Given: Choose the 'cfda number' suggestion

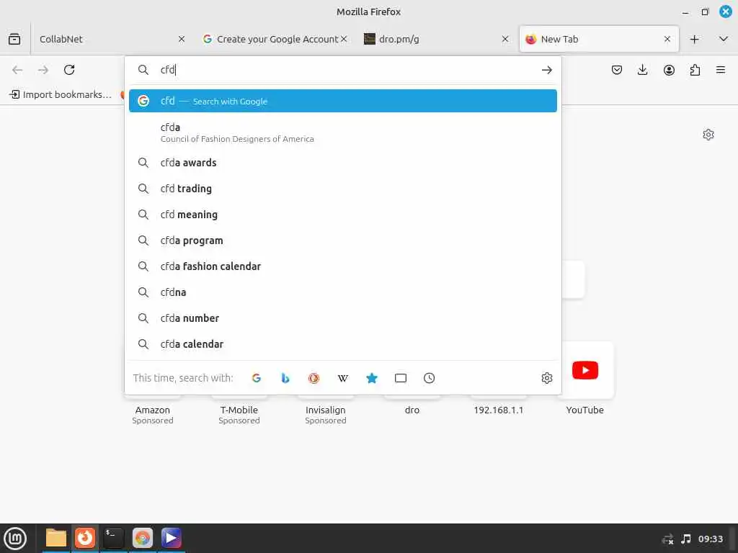Looking at the screenshot, I should click(342, 318).
